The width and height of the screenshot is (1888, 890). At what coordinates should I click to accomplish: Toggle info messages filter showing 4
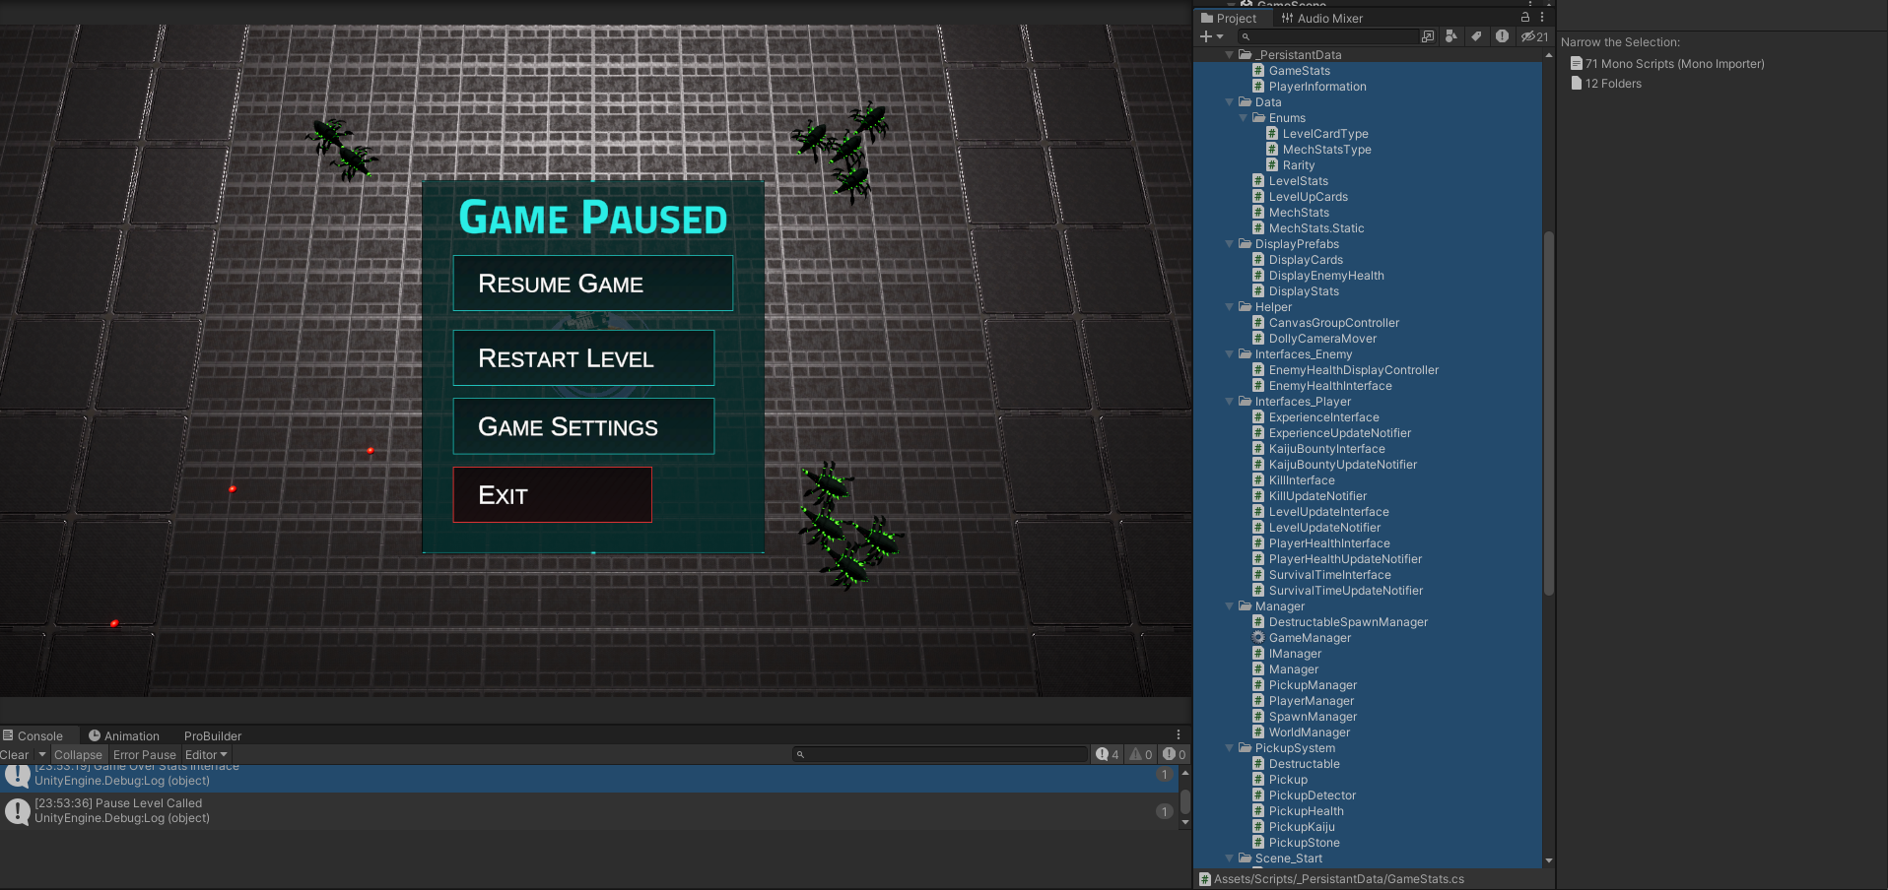point(1108,754)
